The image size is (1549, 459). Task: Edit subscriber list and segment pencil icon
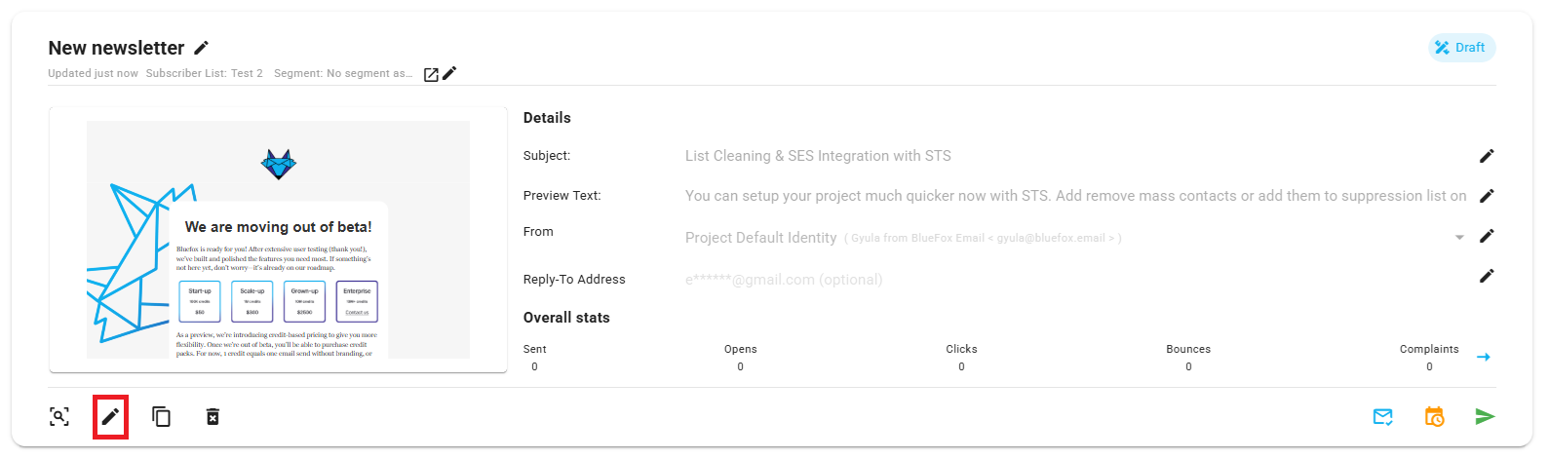(449, 73)
